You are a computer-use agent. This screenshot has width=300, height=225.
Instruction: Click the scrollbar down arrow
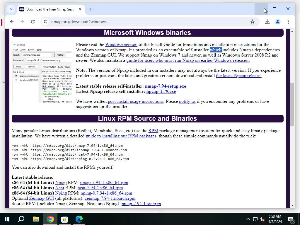tap(292, 205)
